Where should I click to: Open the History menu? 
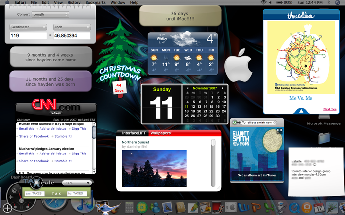[74, 2]
